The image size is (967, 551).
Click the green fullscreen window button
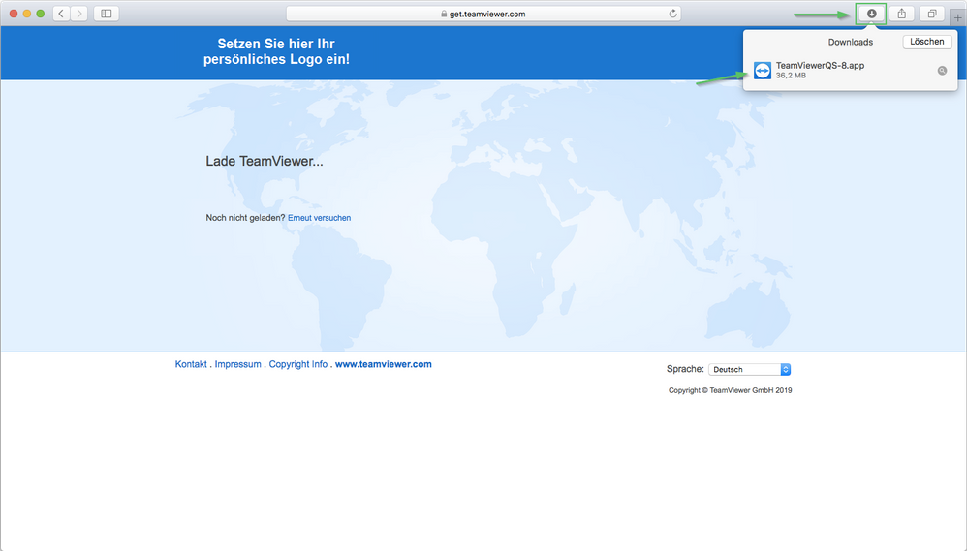click(41, 14)
